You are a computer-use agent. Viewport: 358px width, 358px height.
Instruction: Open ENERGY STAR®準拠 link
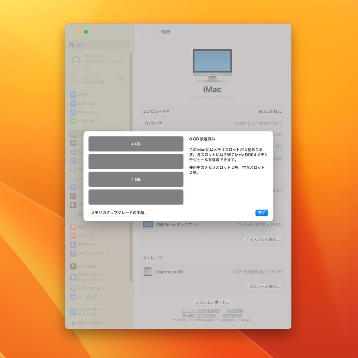coord(199,316)
